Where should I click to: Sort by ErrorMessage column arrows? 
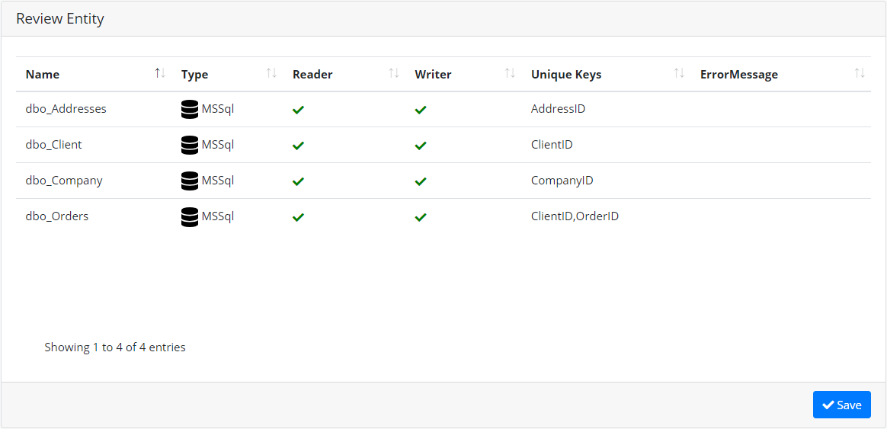coord(860,73)
